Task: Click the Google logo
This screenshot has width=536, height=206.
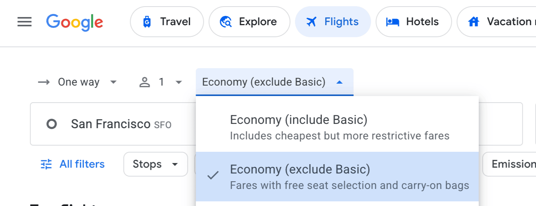Action: pyautogui.click(x=74, y=22)
